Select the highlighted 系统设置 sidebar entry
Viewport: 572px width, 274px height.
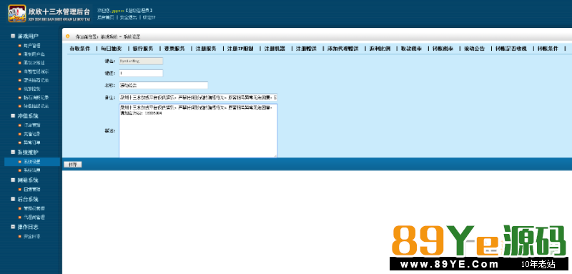pyautogui.click(x=32, y=162)
